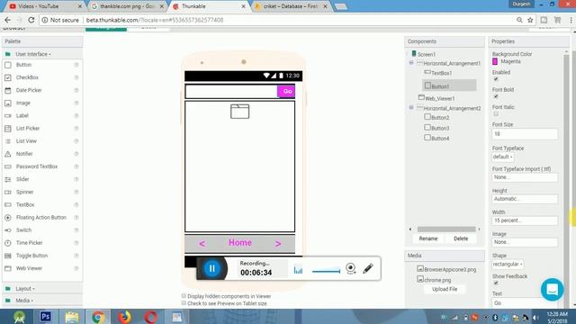Collapse the User Interface palette section
Screen dimensions: 576x324
point(33,54)
